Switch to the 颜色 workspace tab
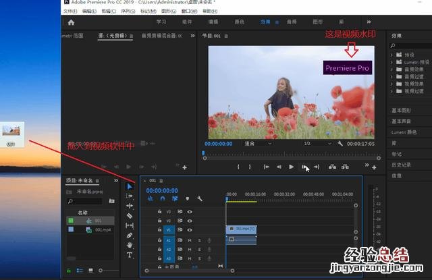432x280 pixels. (x=239, y=22)
